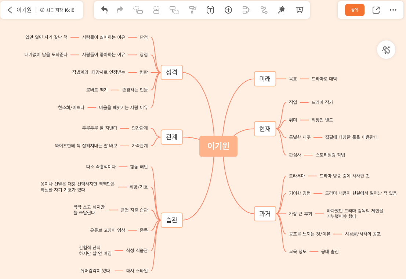Select the 스토리텔링 작법 topic

330,155
